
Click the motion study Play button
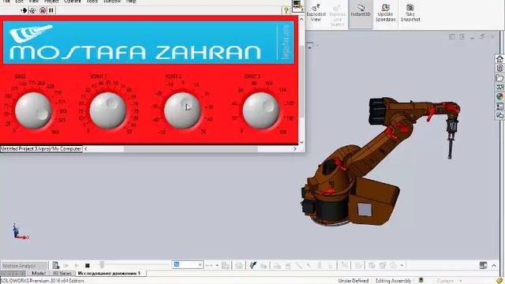77,265
